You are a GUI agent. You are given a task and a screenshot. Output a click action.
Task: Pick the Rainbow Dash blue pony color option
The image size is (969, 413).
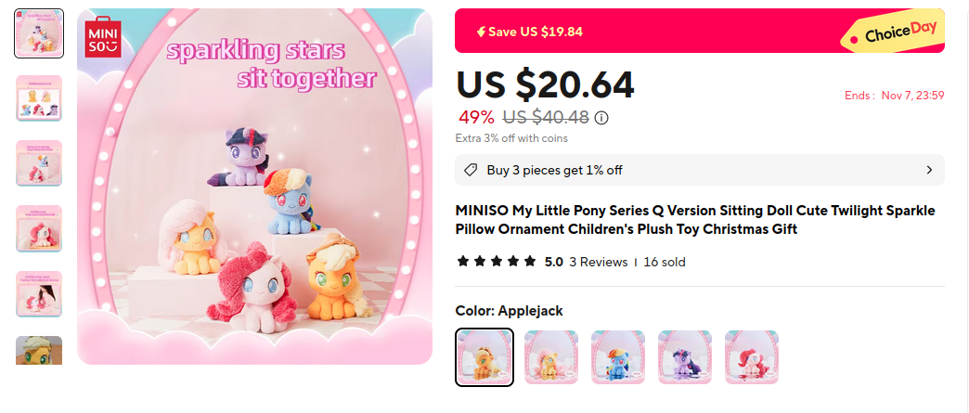[x=618, y=357]
